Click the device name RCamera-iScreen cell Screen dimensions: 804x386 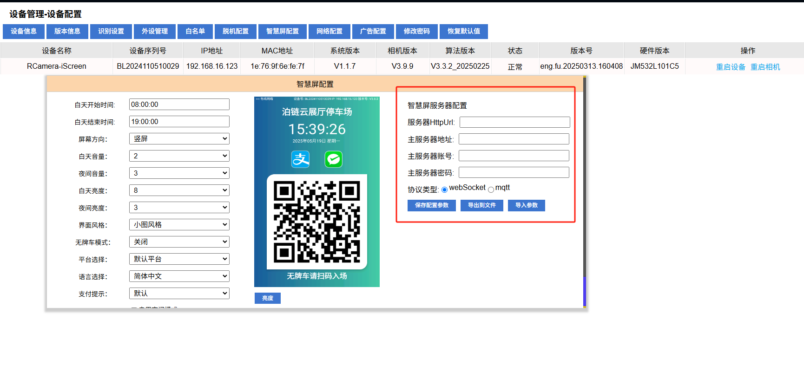(57, 66)
